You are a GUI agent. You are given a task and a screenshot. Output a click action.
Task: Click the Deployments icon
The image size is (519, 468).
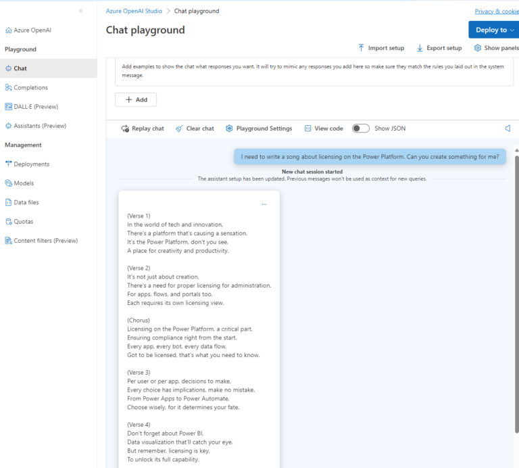[x=9, y=164]
